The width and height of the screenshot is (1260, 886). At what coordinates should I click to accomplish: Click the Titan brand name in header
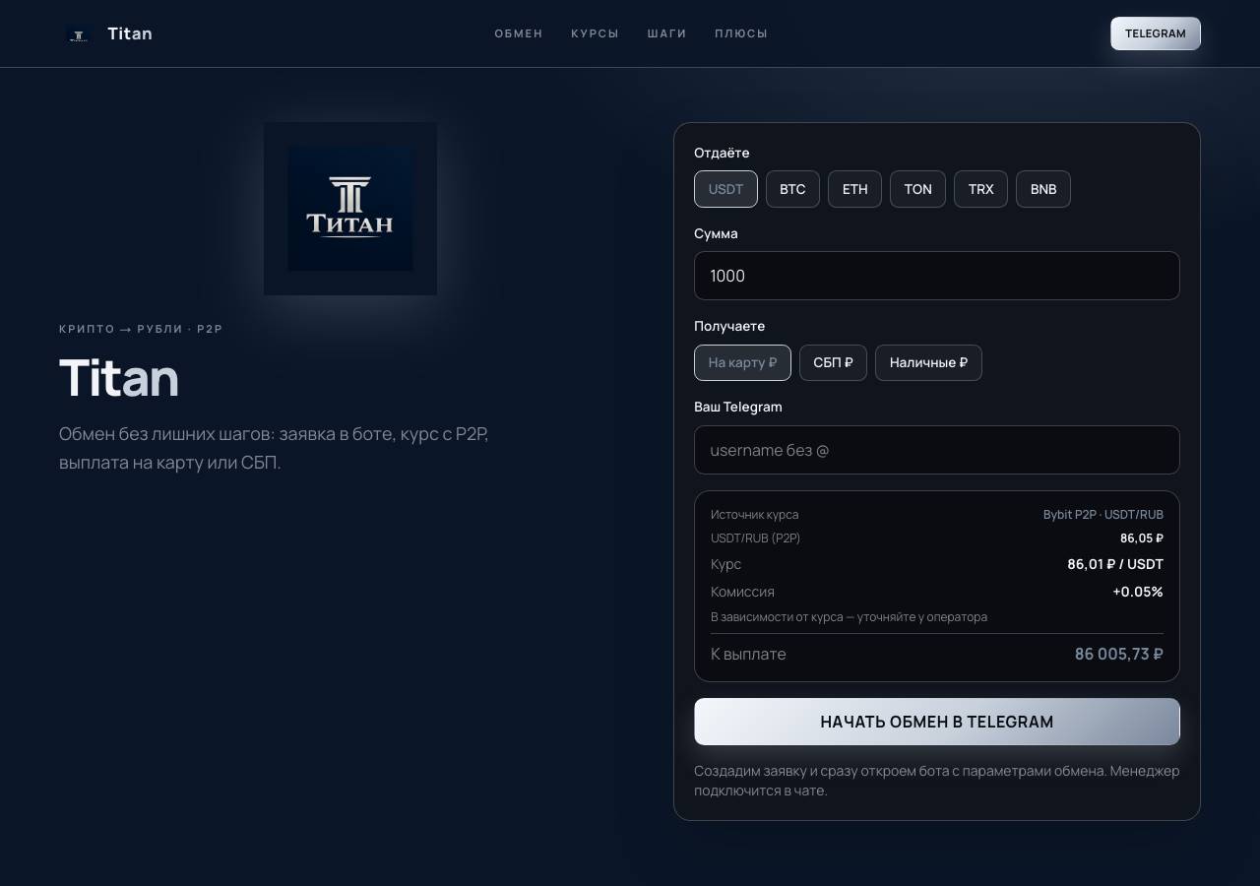[130, 33]
